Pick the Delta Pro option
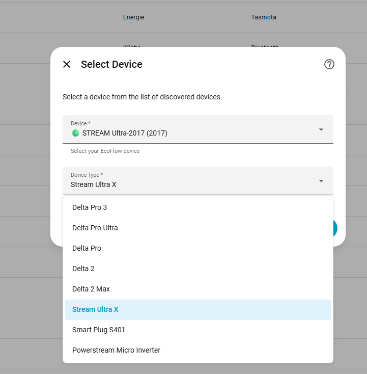This screenshot has width=367, height=374. [x=87, y=248]
